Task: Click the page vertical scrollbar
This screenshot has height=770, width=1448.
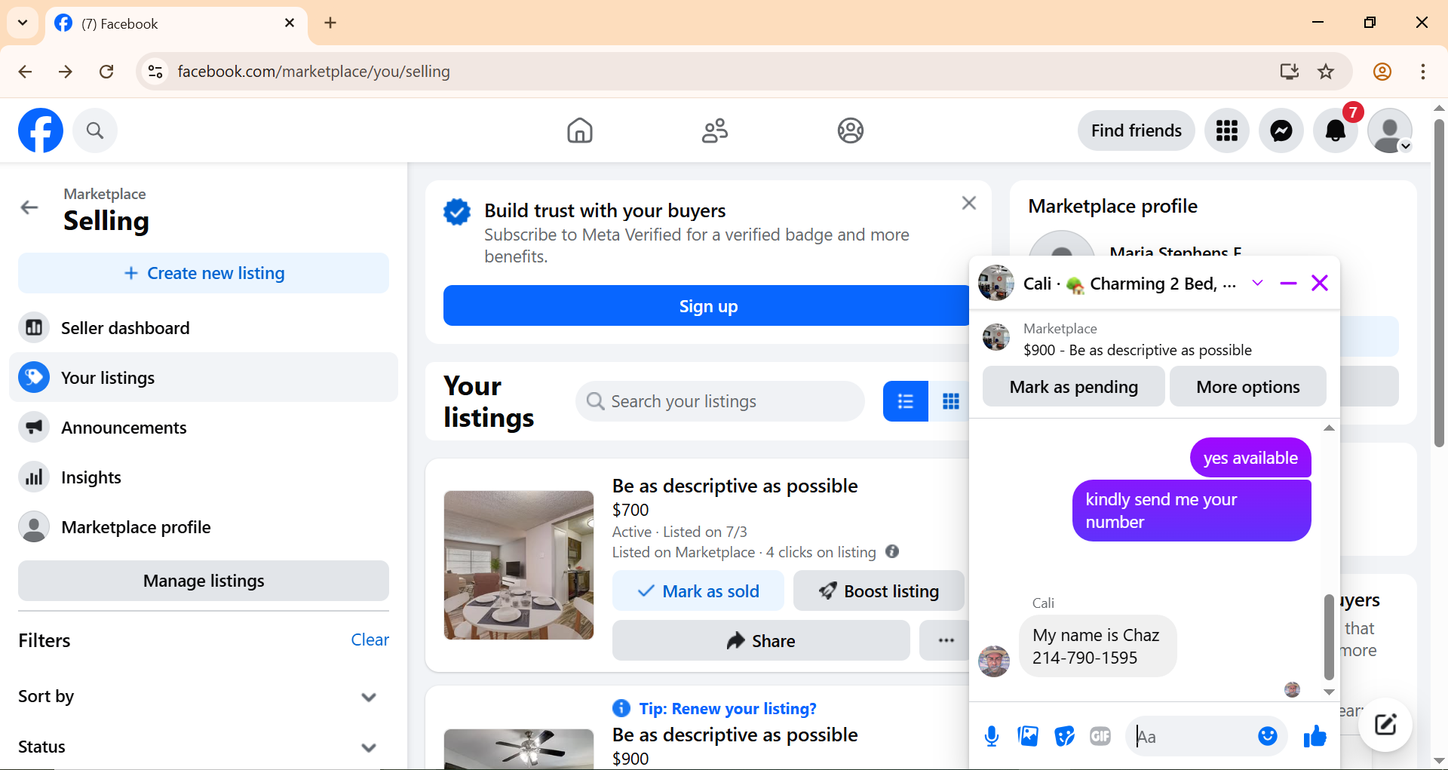Action: click(x=1439, y=283)
